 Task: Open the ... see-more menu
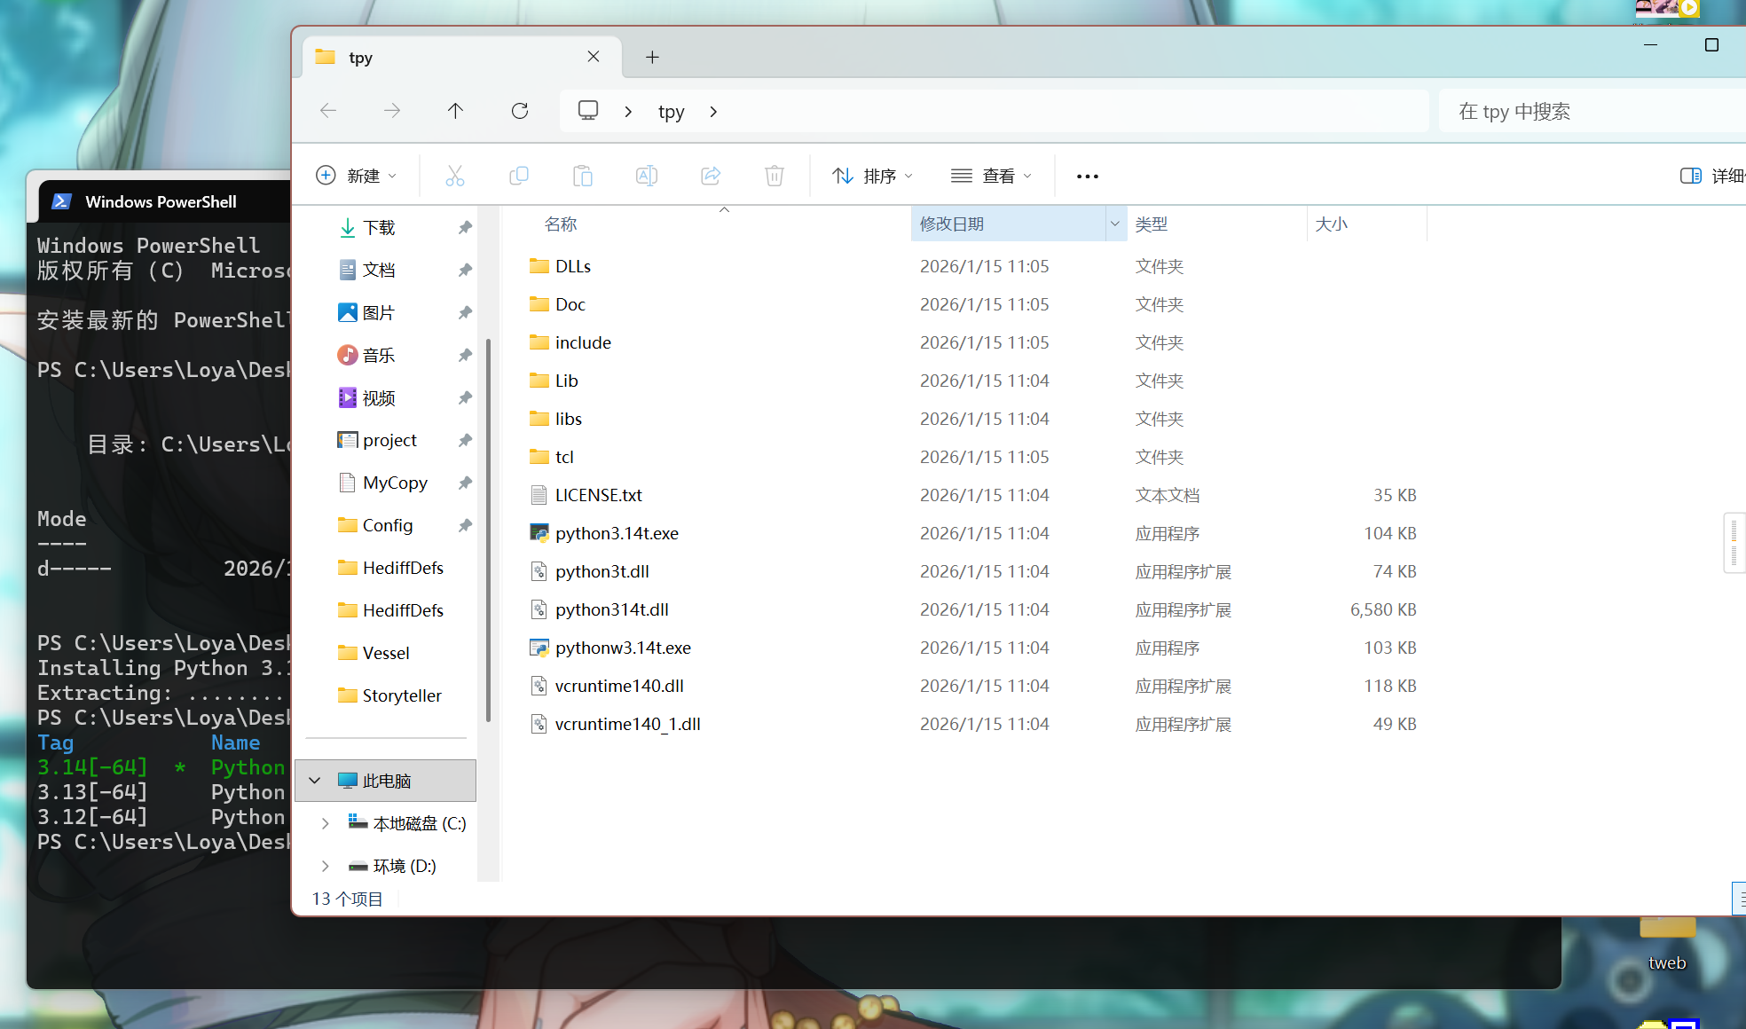click(x=1087, y=176)
